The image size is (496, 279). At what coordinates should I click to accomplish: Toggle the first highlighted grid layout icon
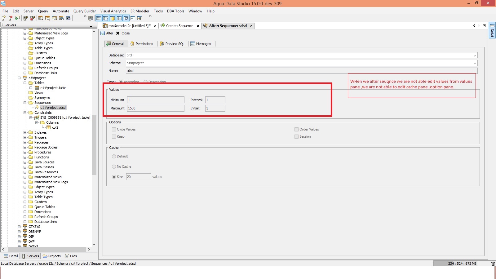(99, 18)
